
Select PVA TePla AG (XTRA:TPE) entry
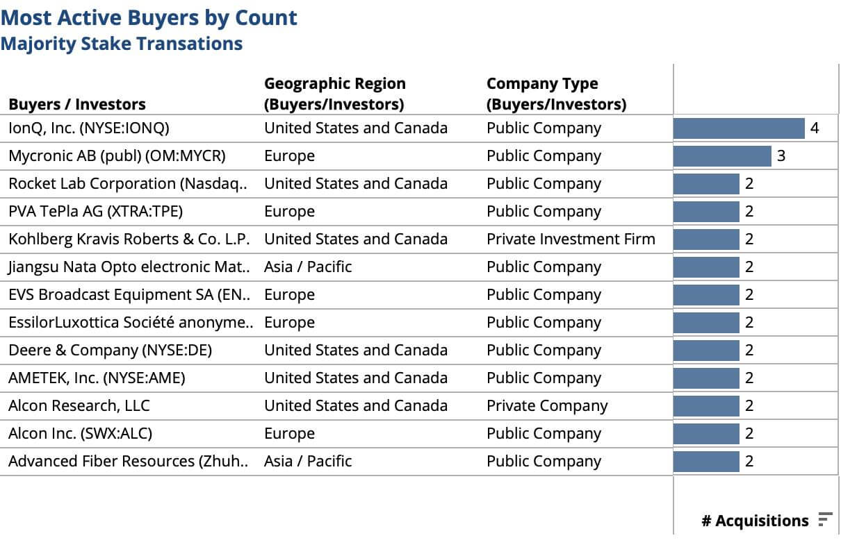point(96,212)
